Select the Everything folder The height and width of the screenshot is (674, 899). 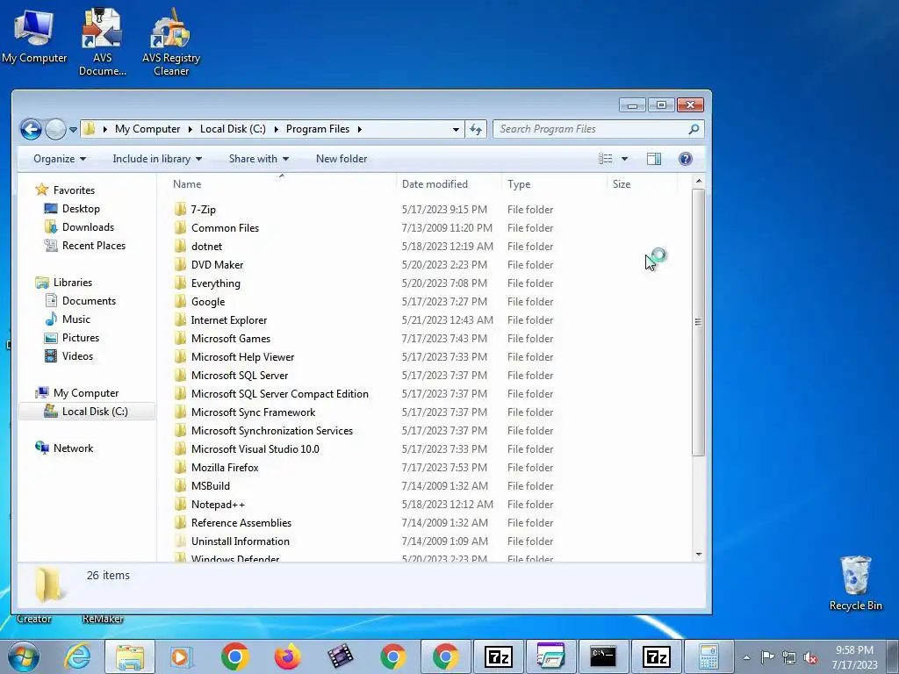pyautogui.click(x=216, y=283)
